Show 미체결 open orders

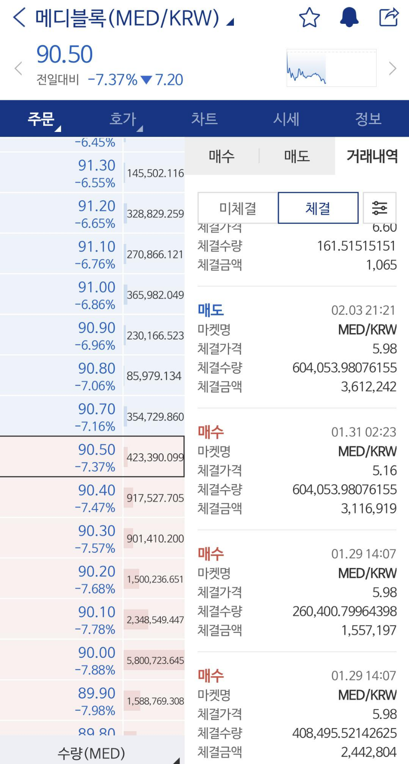[238, 208]
